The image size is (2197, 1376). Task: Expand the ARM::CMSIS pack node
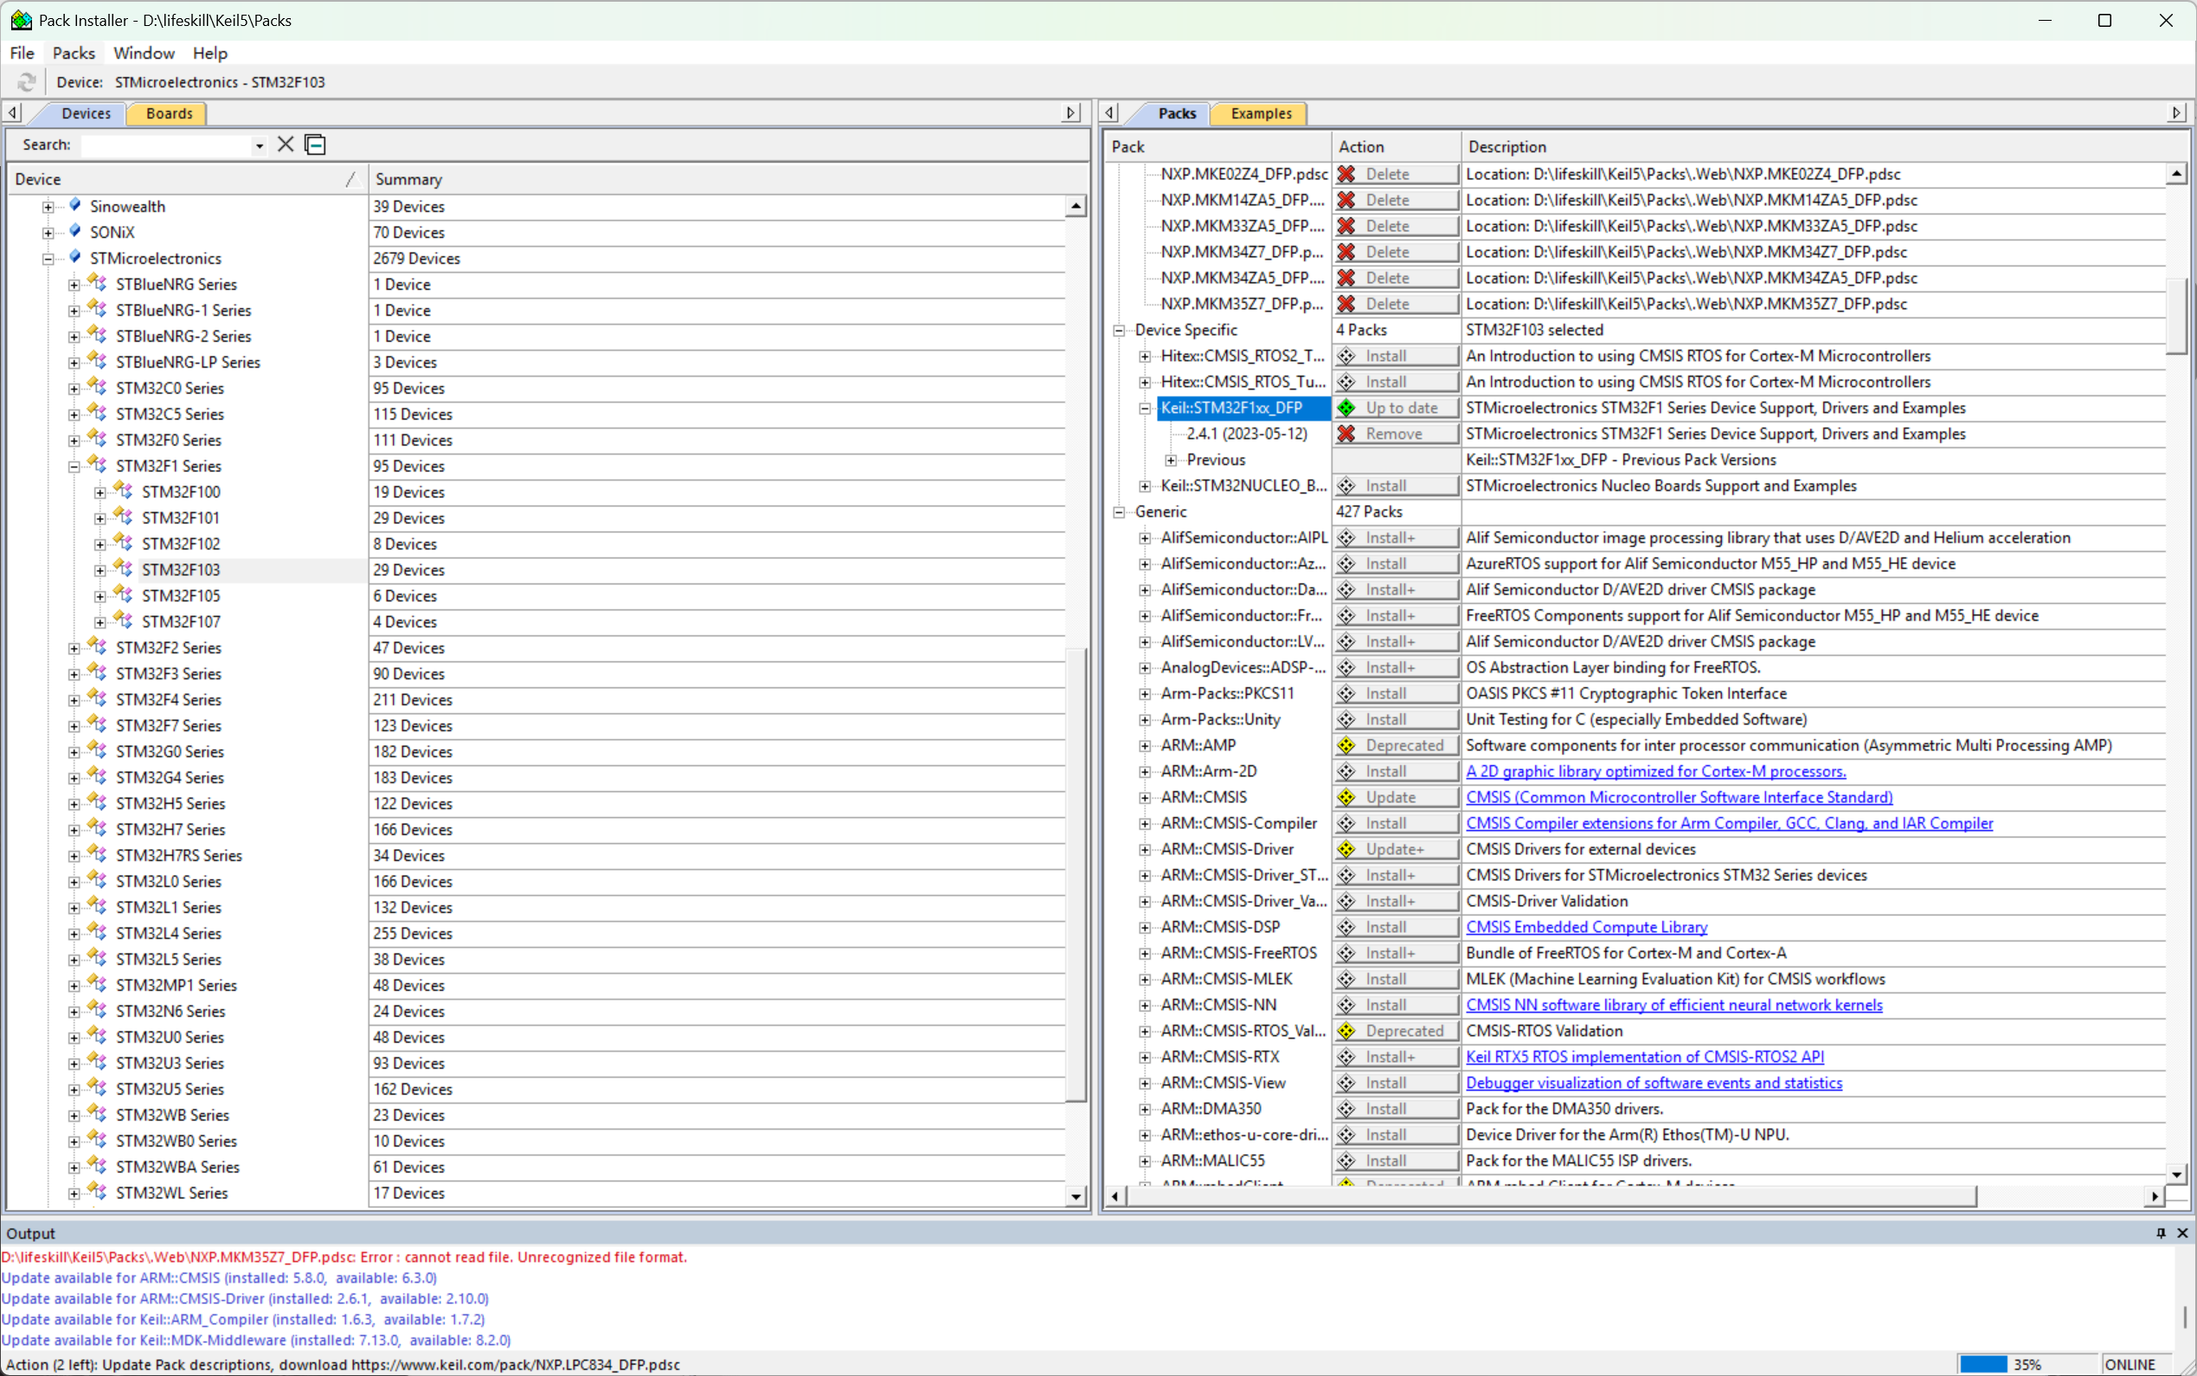[1146, 797]
